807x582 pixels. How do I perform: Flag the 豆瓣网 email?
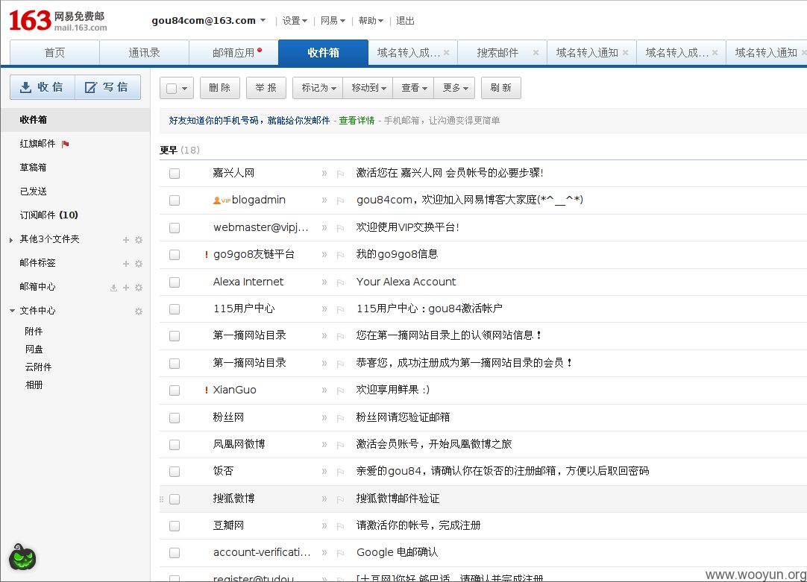[x=340, y=526]
